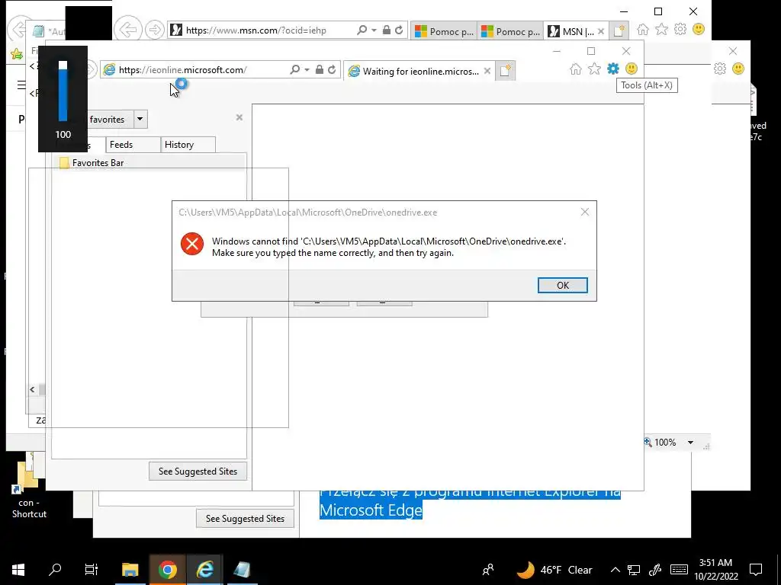Click the search magnifier in ieonline address bar

(295, 69)
